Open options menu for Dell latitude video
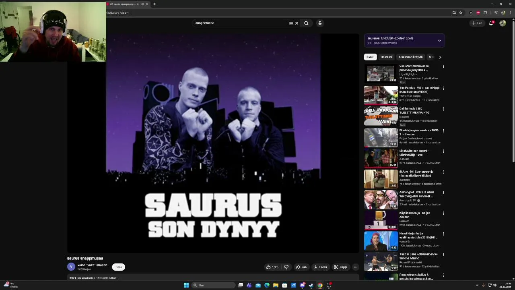Image resolution: width=515 pixels, height=290 pixels. [x=443, y=109]
